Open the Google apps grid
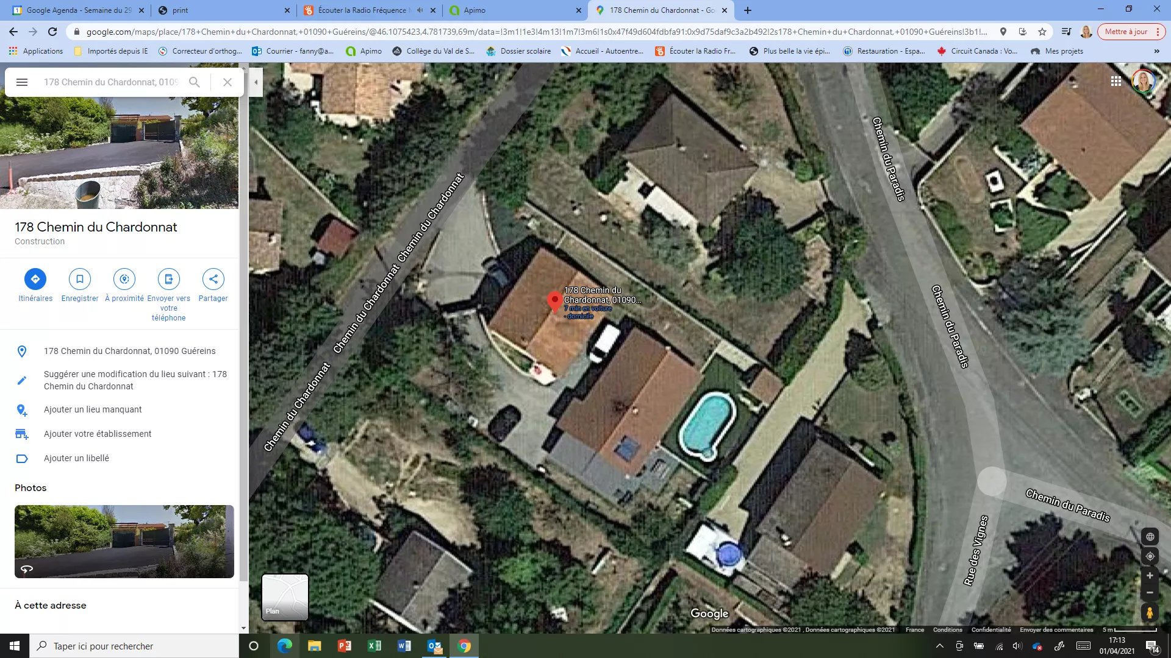1171x658 pixels. (1116, 82)
